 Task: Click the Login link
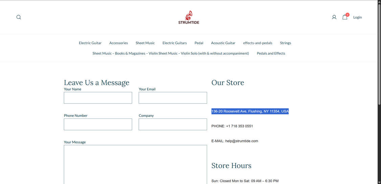(357, 17)
